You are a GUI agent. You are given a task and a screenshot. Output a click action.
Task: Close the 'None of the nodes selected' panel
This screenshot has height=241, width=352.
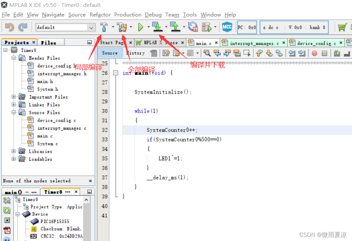click(90, 181)
